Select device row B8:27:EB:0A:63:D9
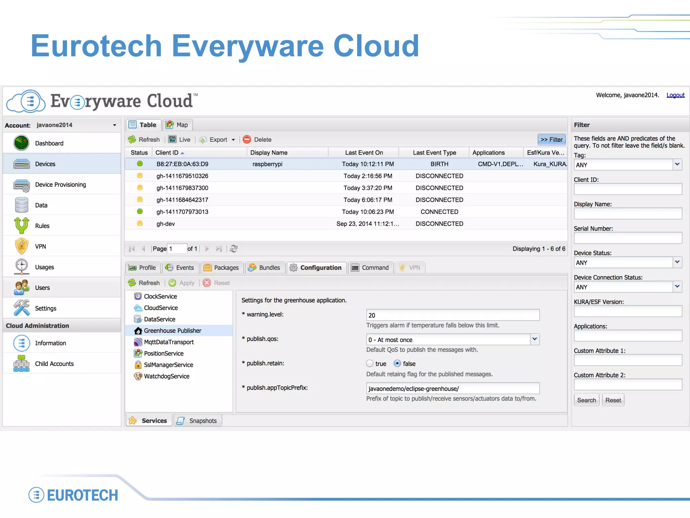 [x=346, y=164]
